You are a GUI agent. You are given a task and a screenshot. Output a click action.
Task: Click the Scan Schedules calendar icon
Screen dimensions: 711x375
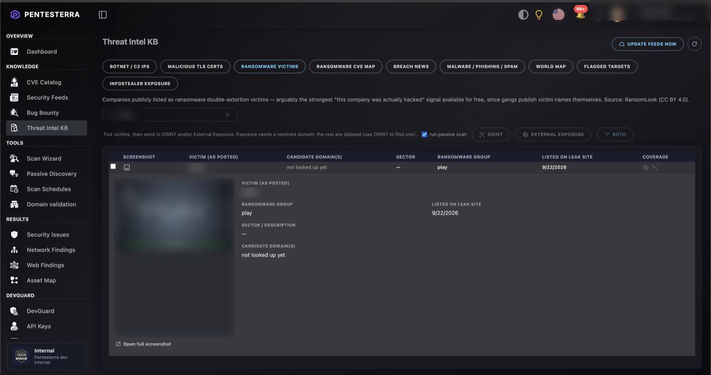pyautogui.click(x=14, y=189)
